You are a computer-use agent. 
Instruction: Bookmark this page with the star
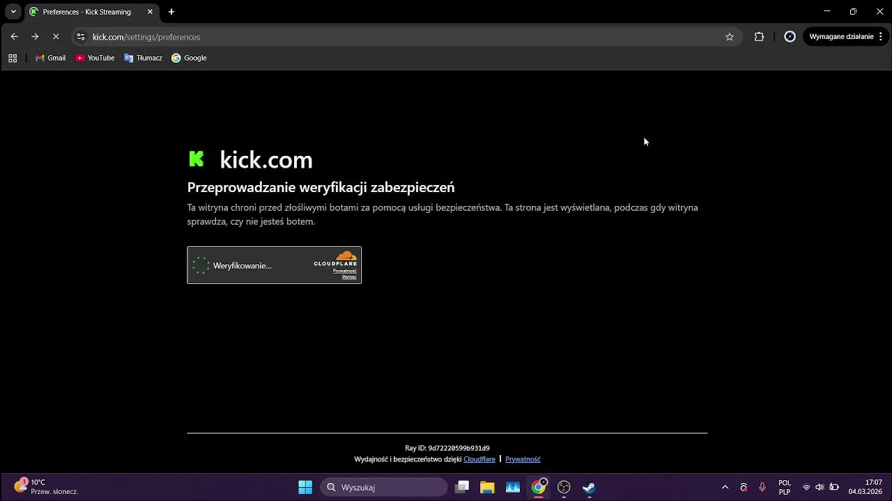(730, 37)
